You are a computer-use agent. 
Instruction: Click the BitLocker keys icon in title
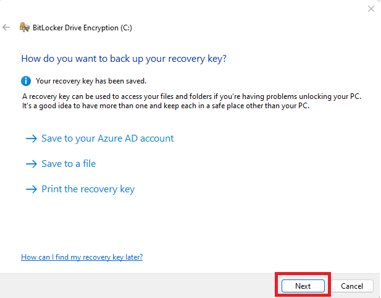(x=25, y=27)
